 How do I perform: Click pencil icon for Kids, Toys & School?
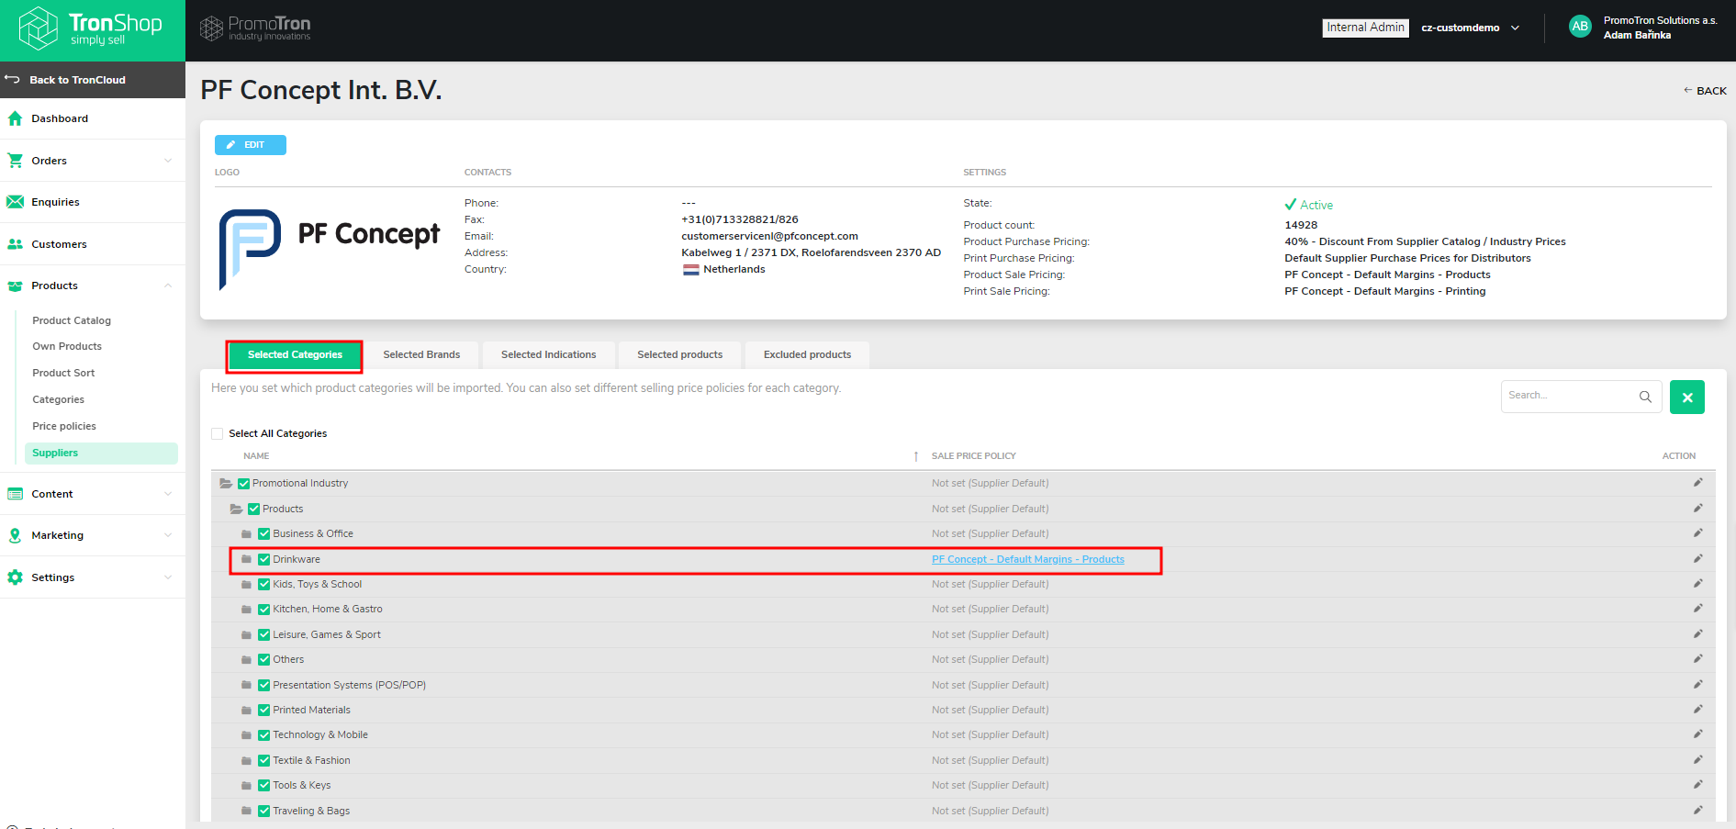1697,584
